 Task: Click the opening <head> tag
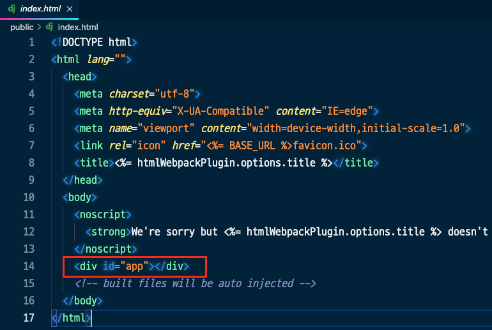click(80, 77)
